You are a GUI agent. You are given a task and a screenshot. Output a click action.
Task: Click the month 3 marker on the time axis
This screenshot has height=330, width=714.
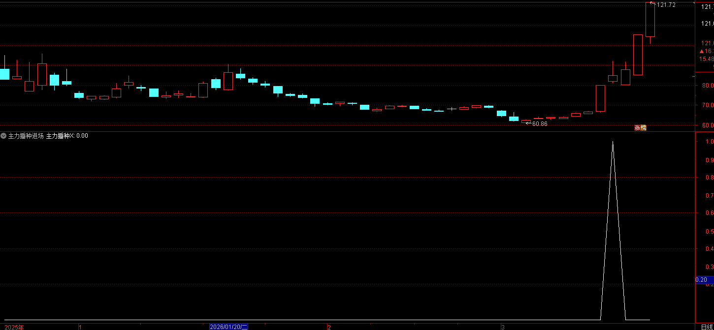coord(503,327)
